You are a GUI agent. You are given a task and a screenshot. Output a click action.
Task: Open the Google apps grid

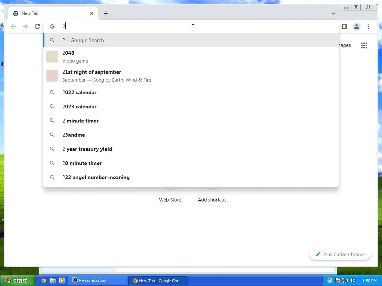point(364,45)
